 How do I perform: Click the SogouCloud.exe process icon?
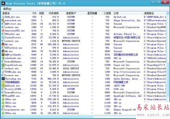click(3, 65)
